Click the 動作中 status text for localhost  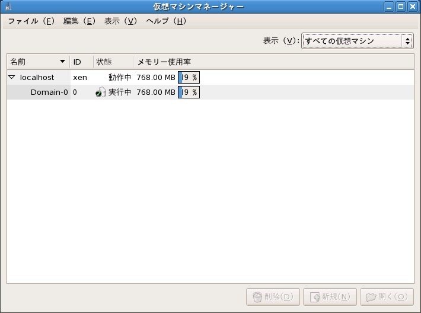click(120, 77)
